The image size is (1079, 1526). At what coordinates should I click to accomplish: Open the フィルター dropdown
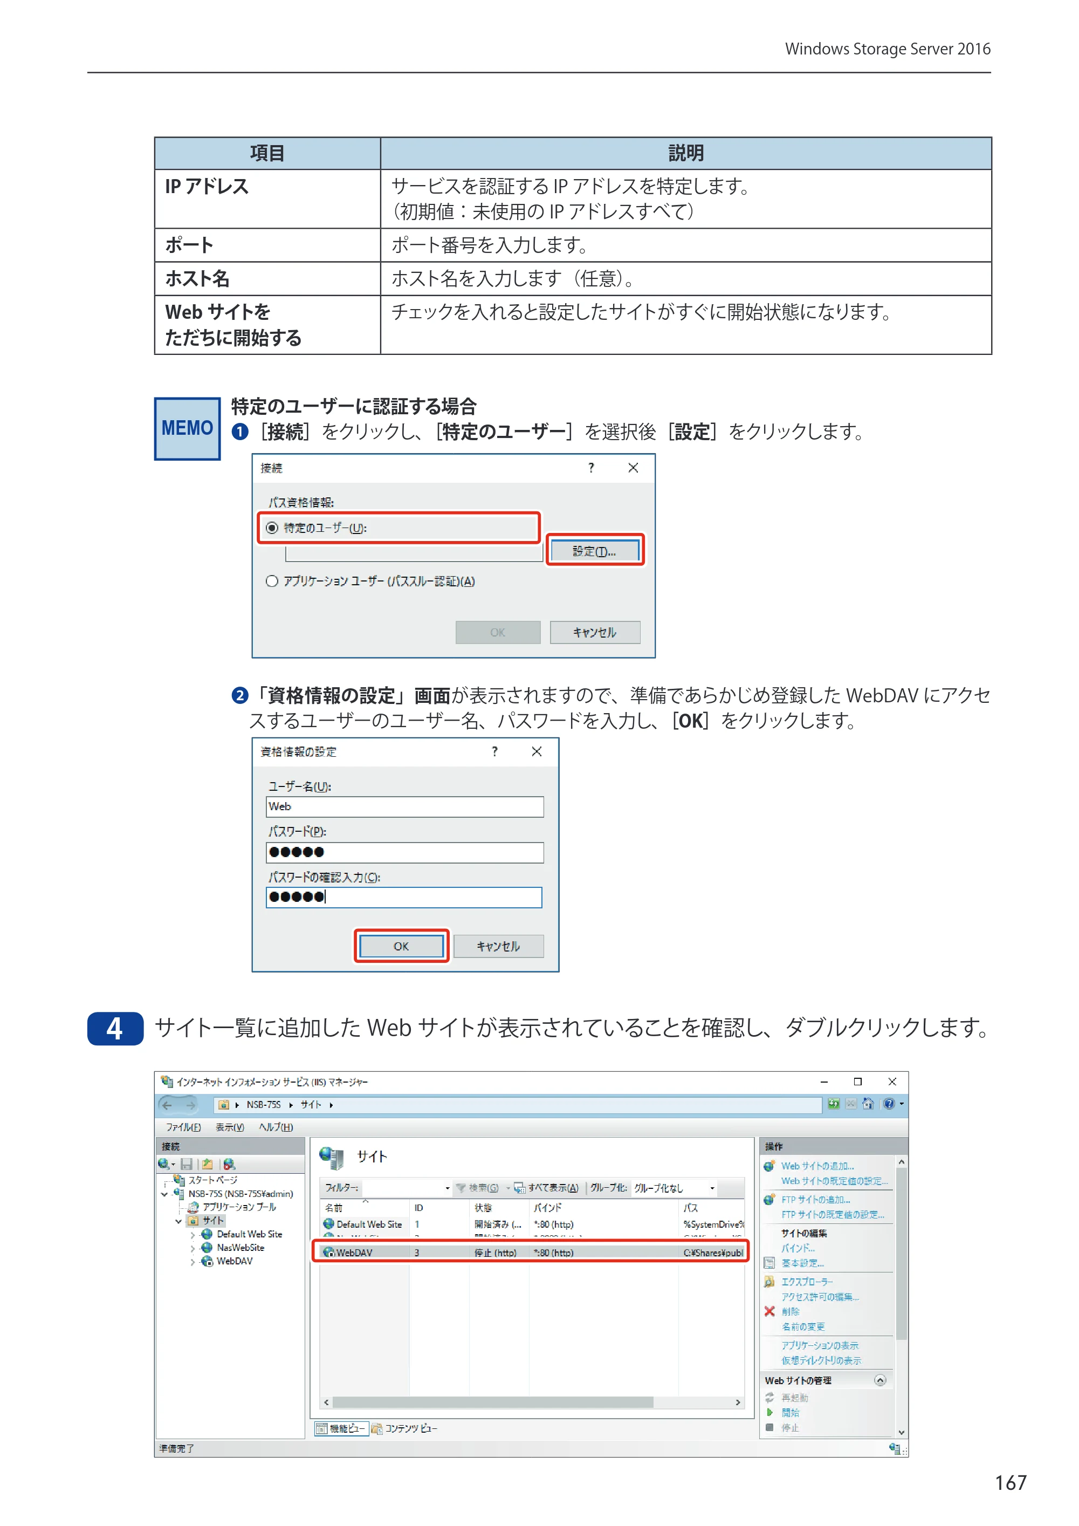[447, 1188]
